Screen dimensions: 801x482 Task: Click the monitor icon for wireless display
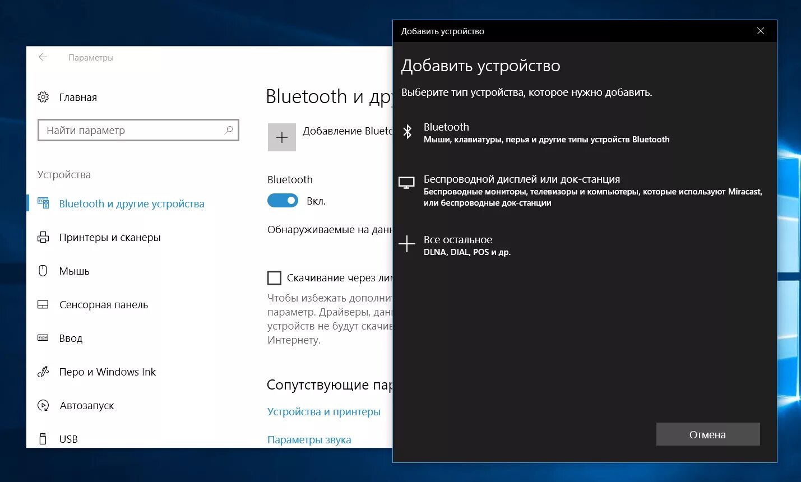(x=406, y=183)
